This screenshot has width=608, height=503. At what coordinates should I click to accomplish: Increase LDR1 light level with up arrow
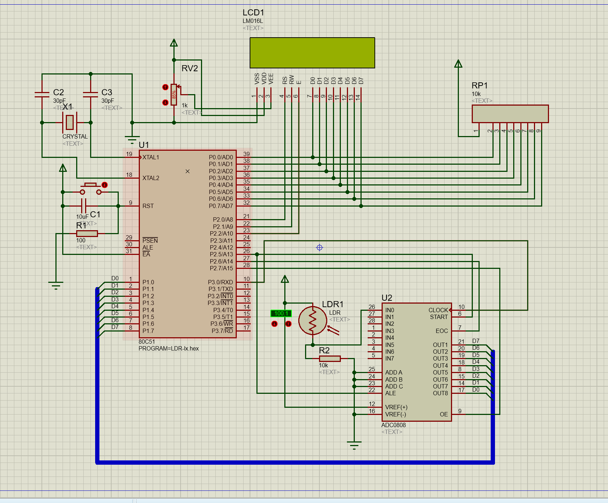(288, 324)
